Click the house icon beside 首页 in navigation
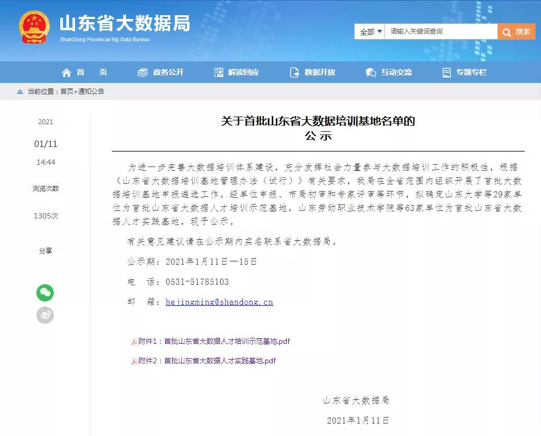Viewport: 541px width, 436px height. pyautogui.click(x=66, y=72)
